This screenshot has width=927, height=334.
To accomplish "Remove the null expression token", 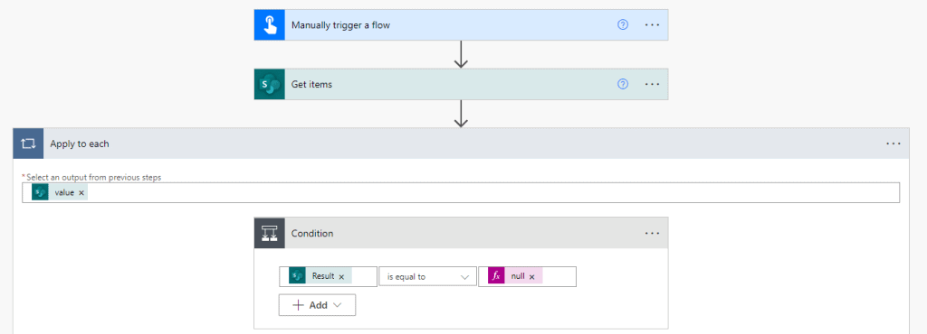I will [x=531, y=276].
